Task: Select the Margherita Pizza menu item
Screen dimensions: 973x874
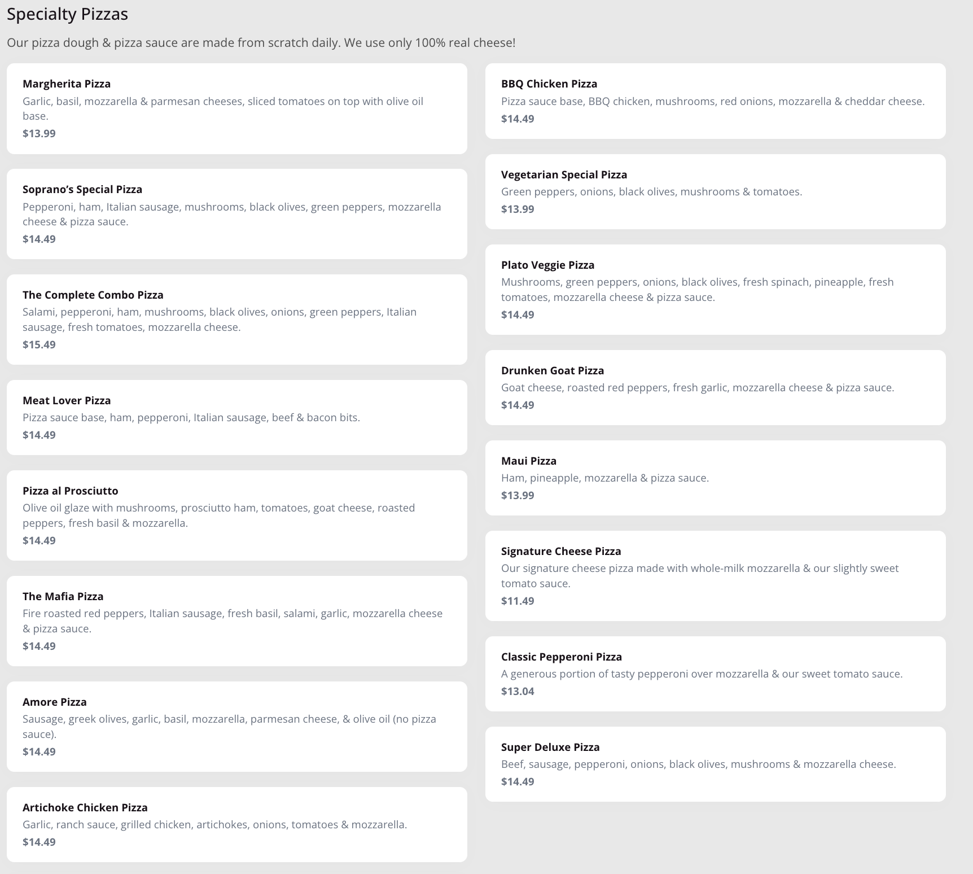Action: (236, 108)
